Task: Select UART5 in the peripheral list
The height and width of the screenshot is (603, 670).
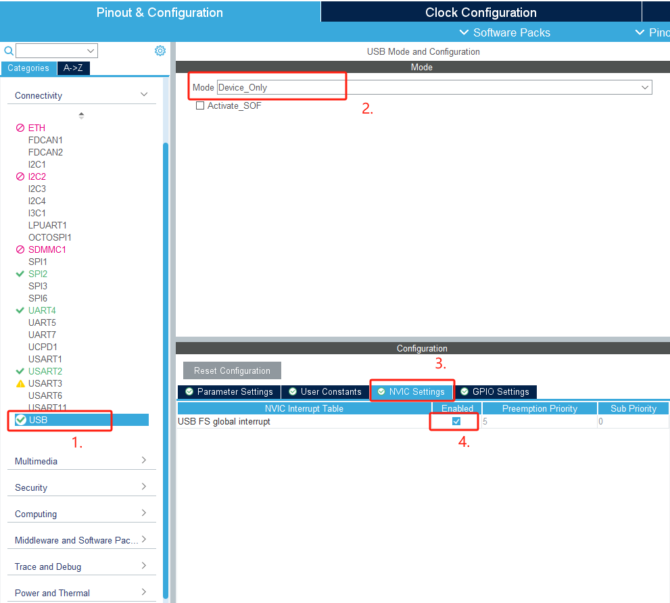Action: [42, 322]
